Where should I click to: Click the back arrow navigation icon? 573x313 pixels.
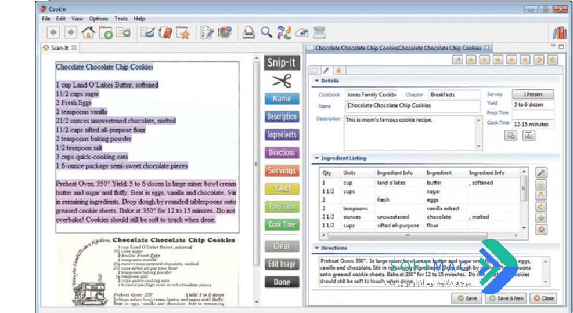pos(53,32)
